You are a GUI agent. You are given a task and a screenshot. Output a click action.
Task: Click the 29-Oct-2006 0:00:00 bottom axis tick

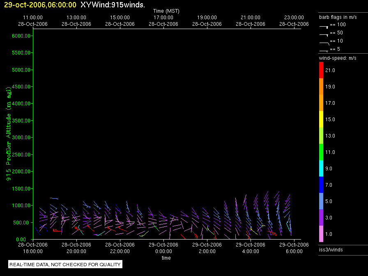163,247
